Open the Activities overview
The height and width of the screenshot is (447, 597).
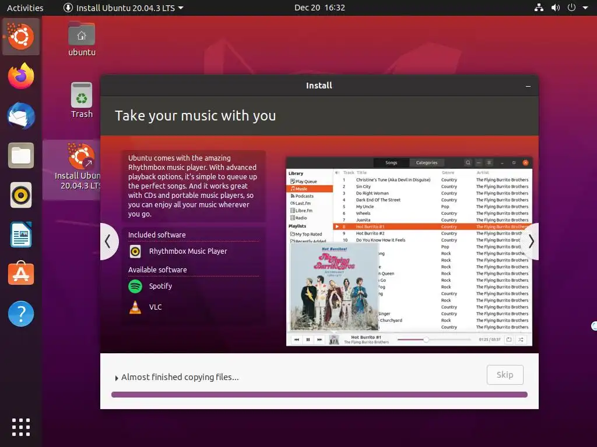pos(25,8)
